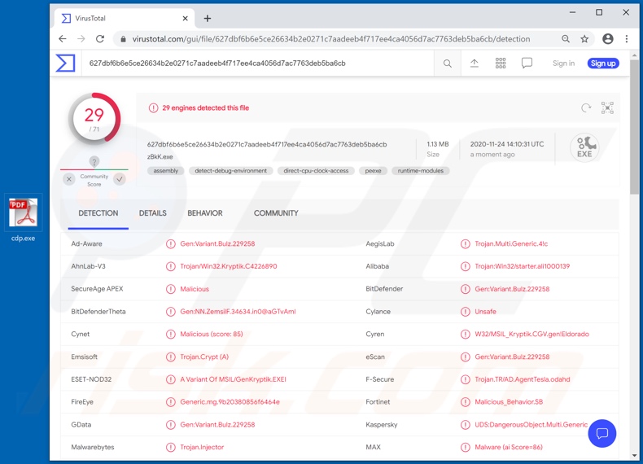643x464 pixels.
Task: Click the 1.13 MB size value
Action: pyautogui.click(x=438, y=144)
